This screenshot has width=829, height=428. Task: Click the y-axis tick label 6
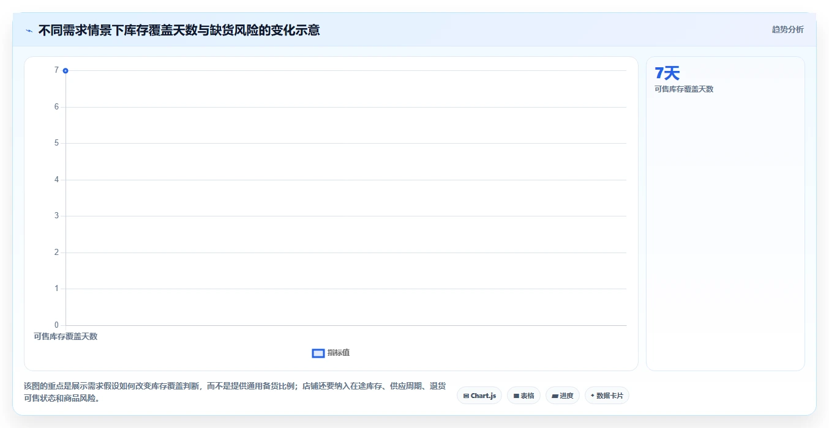tap(56, 107)
